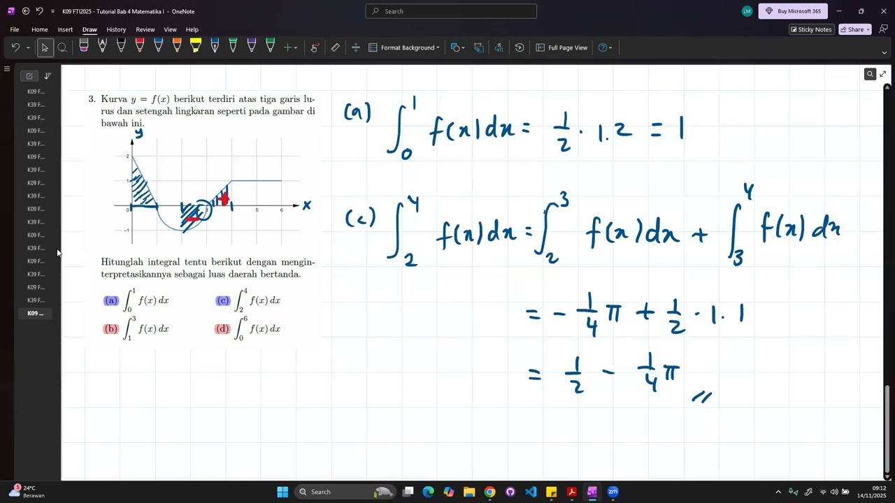
Task: Select the arrow pointer selection tool
Action: tap(45, 48)
